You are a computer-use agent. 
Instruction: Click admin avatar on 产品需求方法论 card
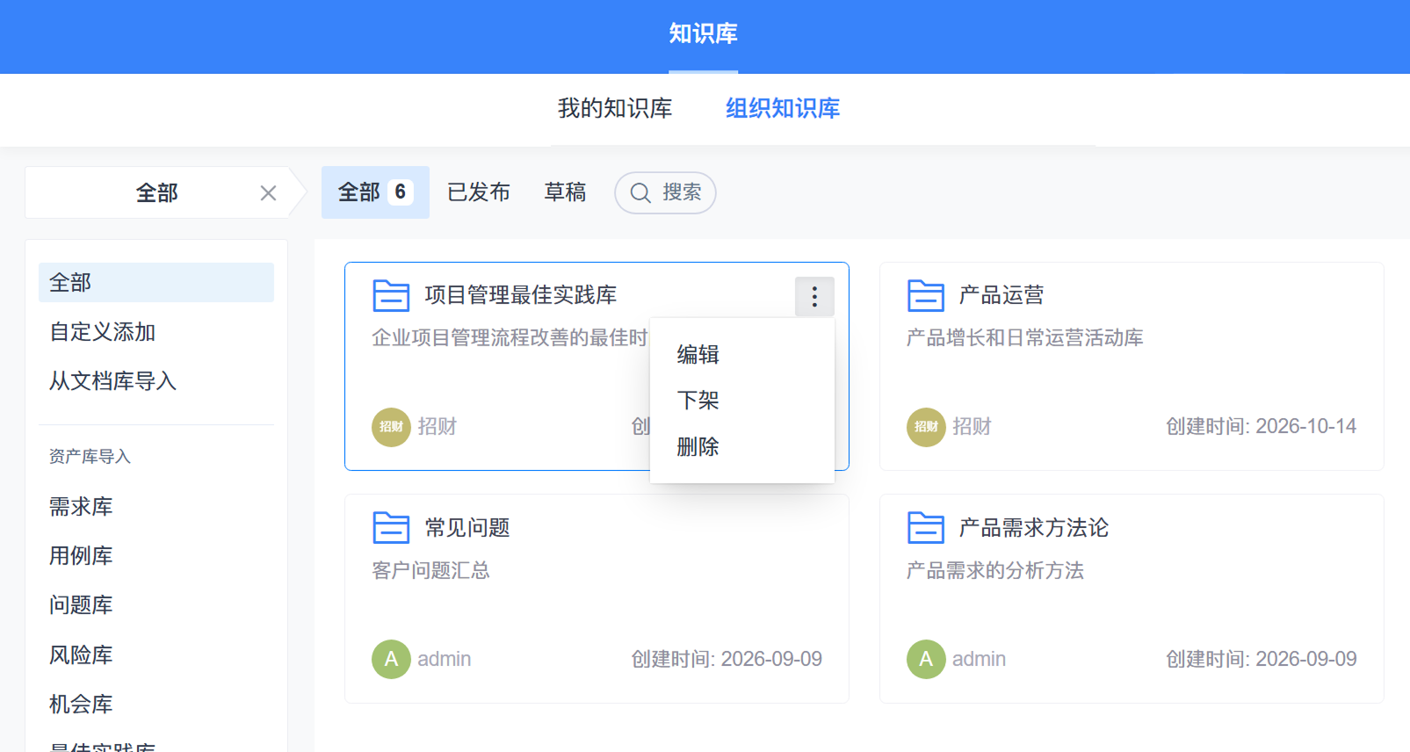[926, 659]
